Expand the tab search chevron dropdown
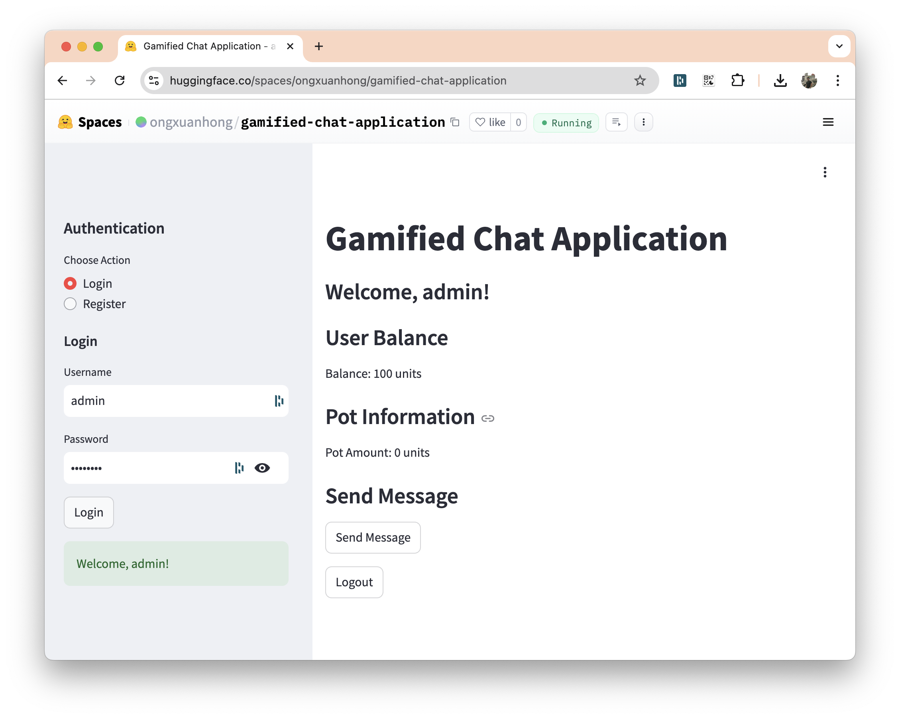The height and width of the screenshot is (719, 900). pyautogui.click(x=839, y=46)
